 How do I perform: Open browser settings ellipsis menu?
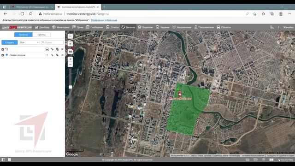tap(289, 14)
